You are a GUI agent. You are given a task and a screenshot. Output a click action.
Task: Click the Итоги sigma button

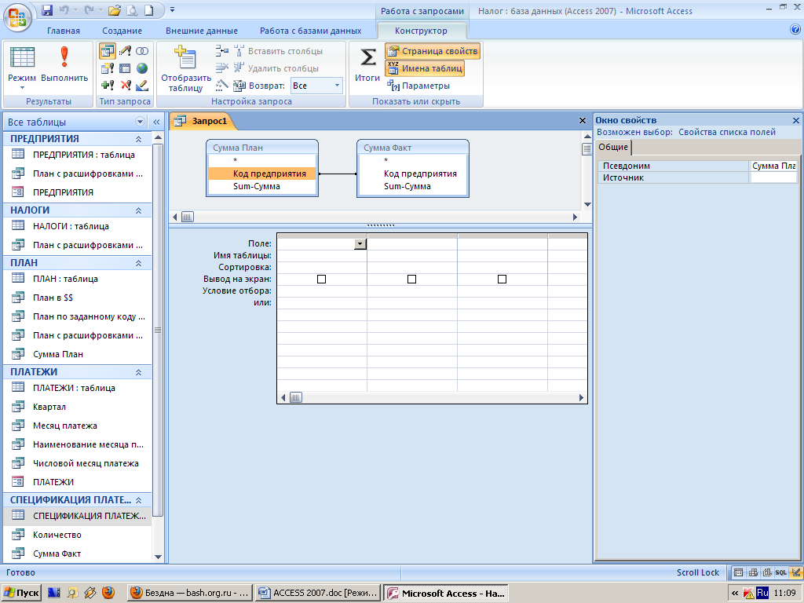367,64
